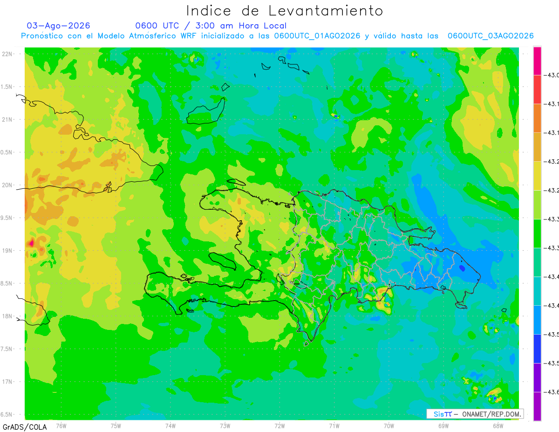Screen dimensions: 559x432
Task: Click the '69W' longitude label
Action: [443, 425]
